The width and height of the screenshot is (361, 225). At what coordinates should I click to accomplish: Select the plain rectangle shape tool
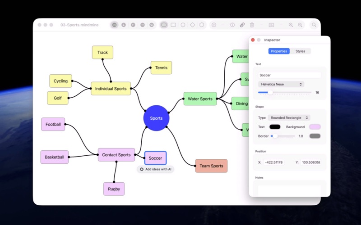[x=173, y=25]
